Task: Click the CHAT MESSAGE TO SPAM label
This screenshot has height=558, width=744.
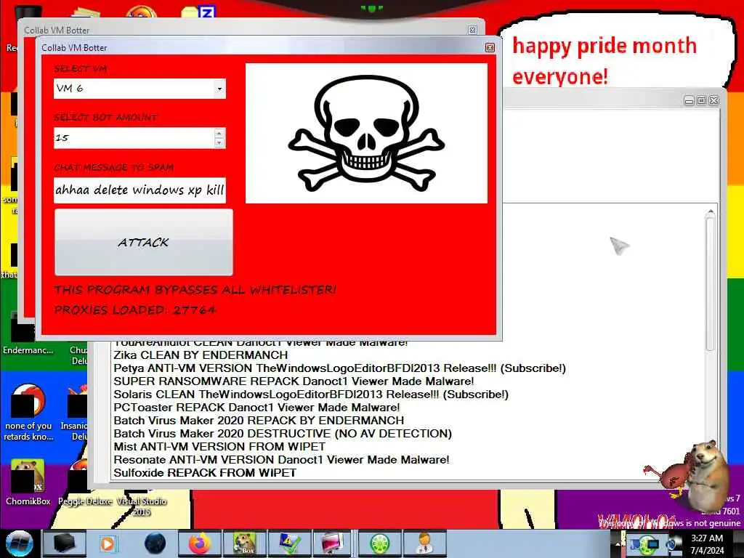Action: [114, 168]
